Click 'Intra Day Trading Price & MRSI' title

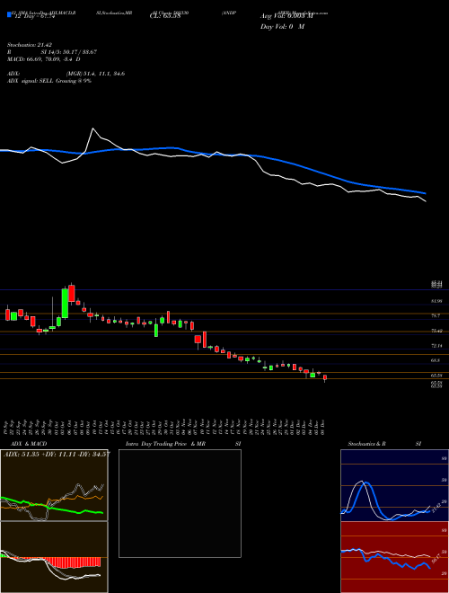(x=184, y=444)
